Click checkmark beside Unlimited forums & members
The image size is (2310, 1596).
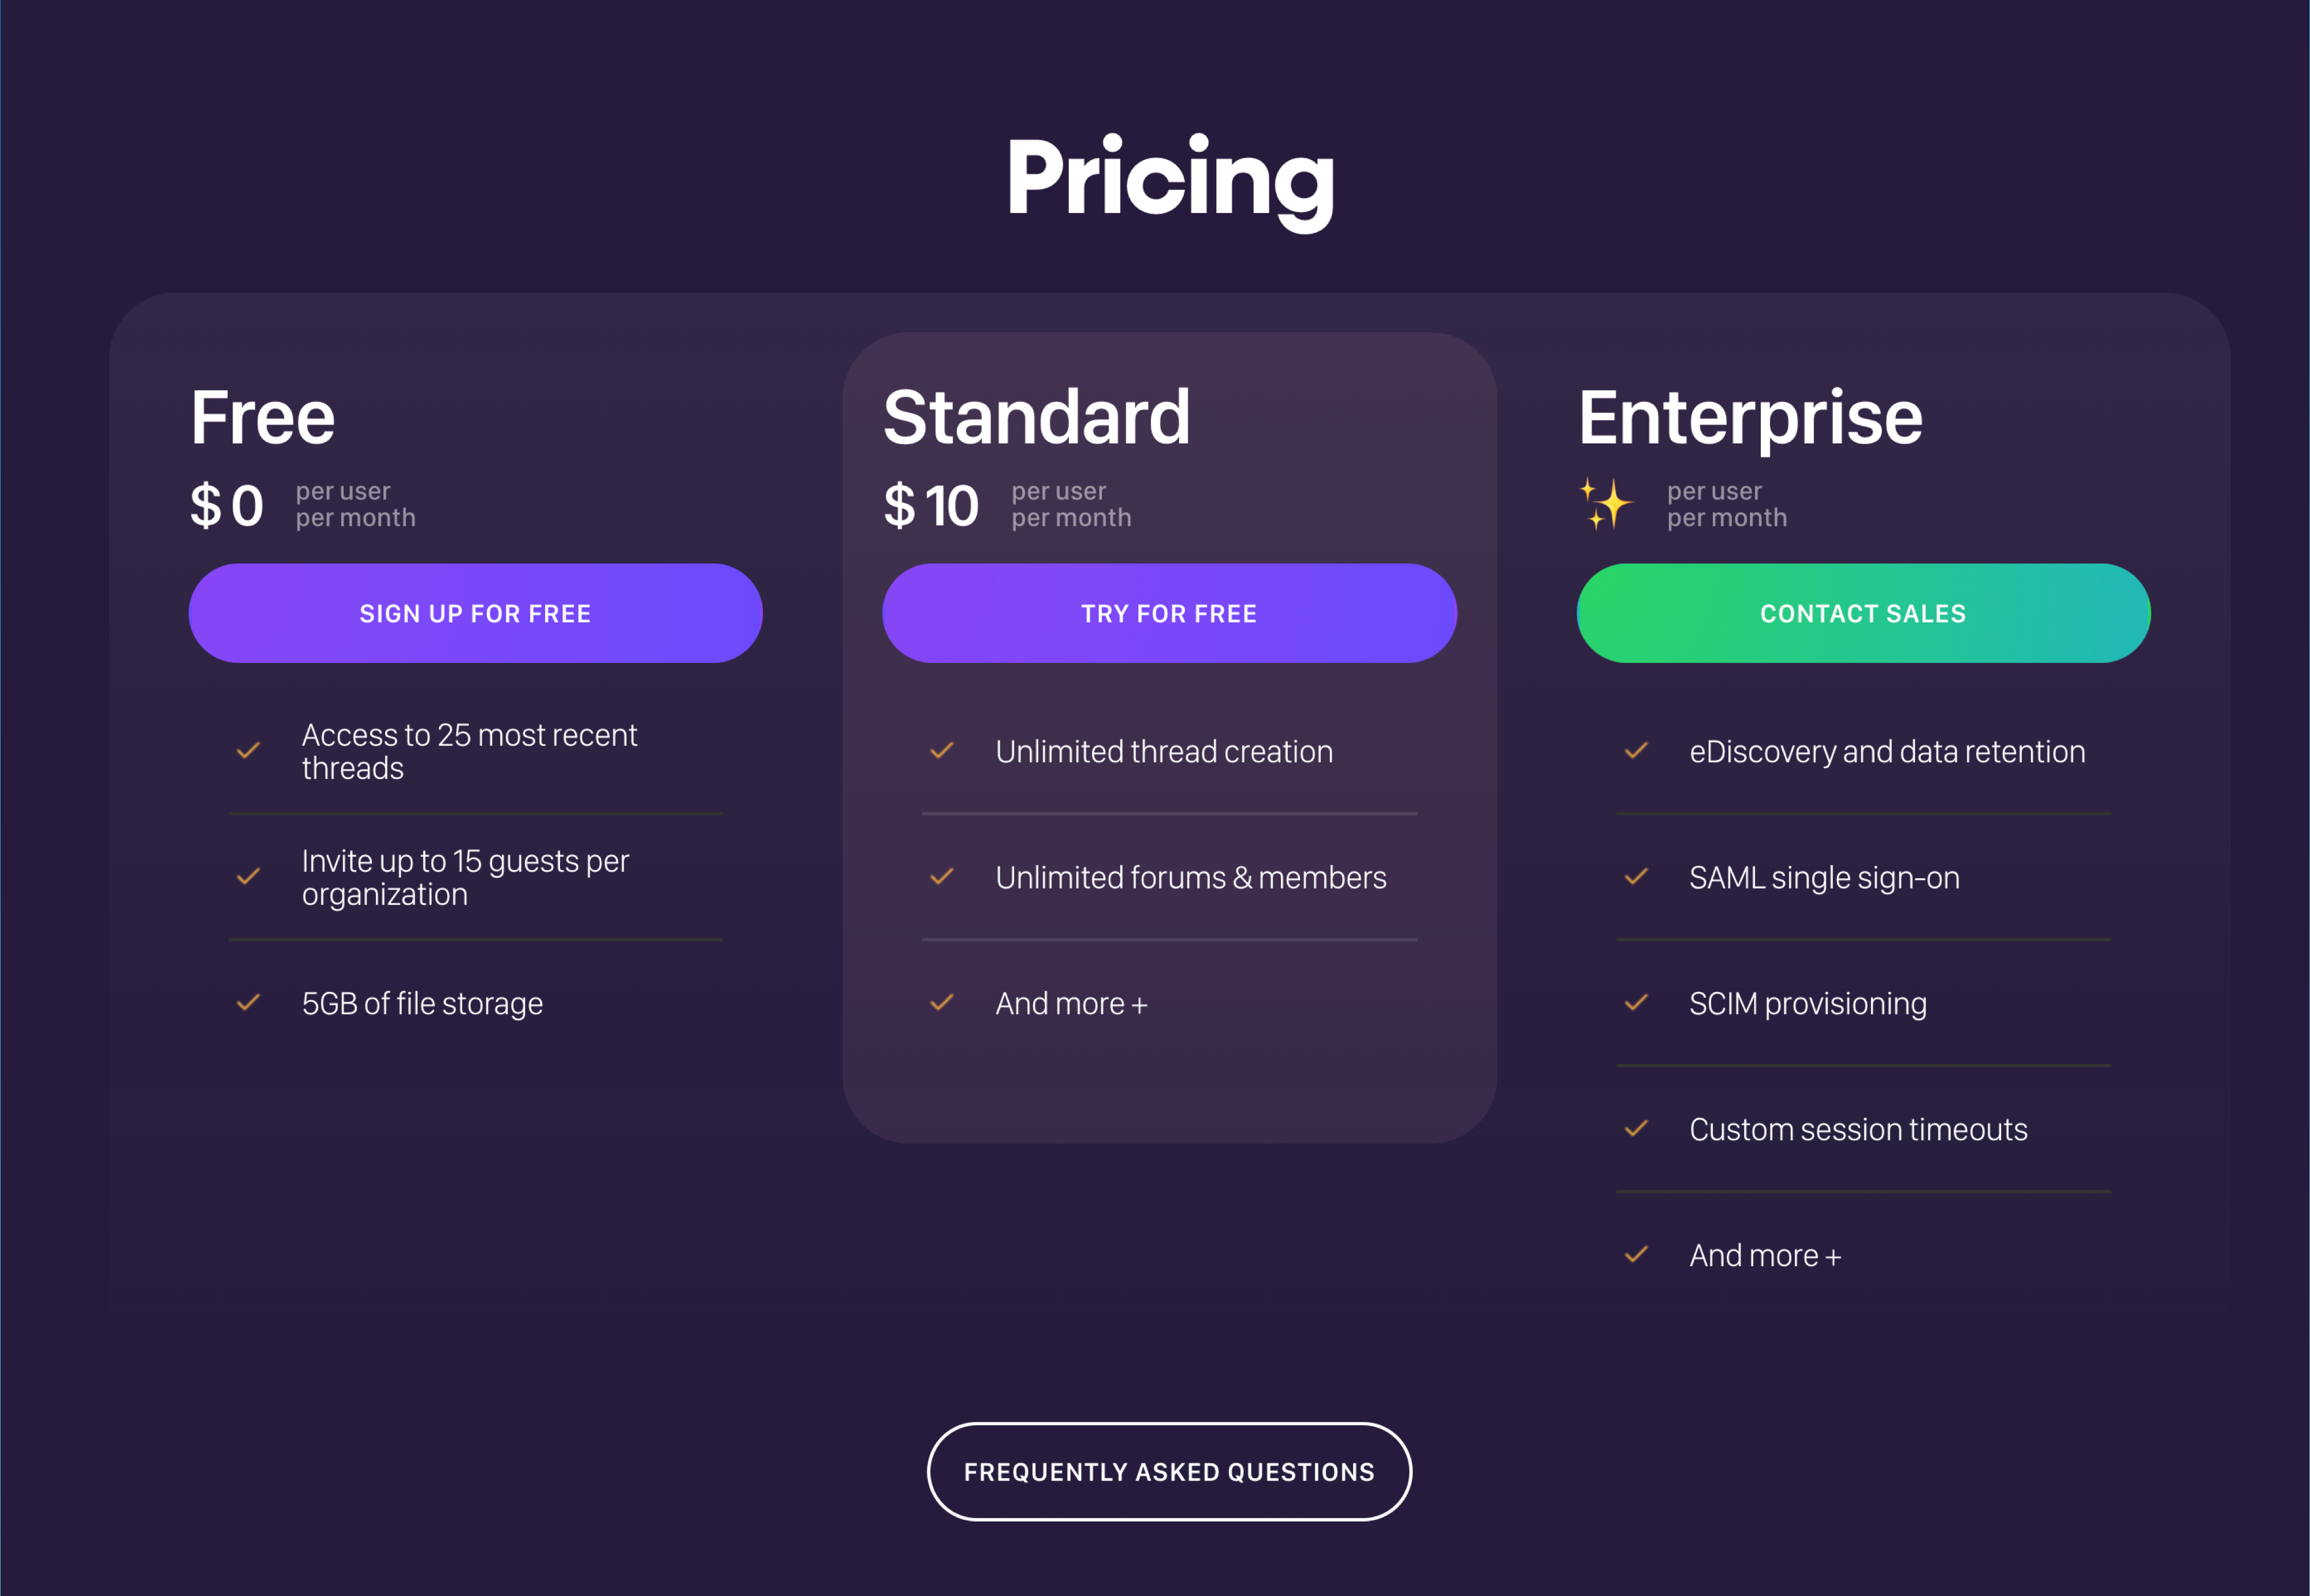[941, 876]
